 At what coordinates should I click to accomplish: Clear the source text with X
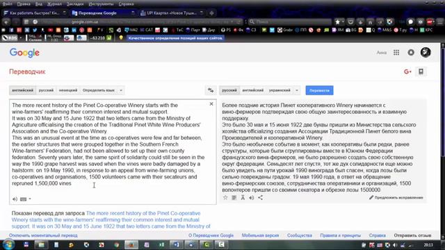(x=211, y=104)
